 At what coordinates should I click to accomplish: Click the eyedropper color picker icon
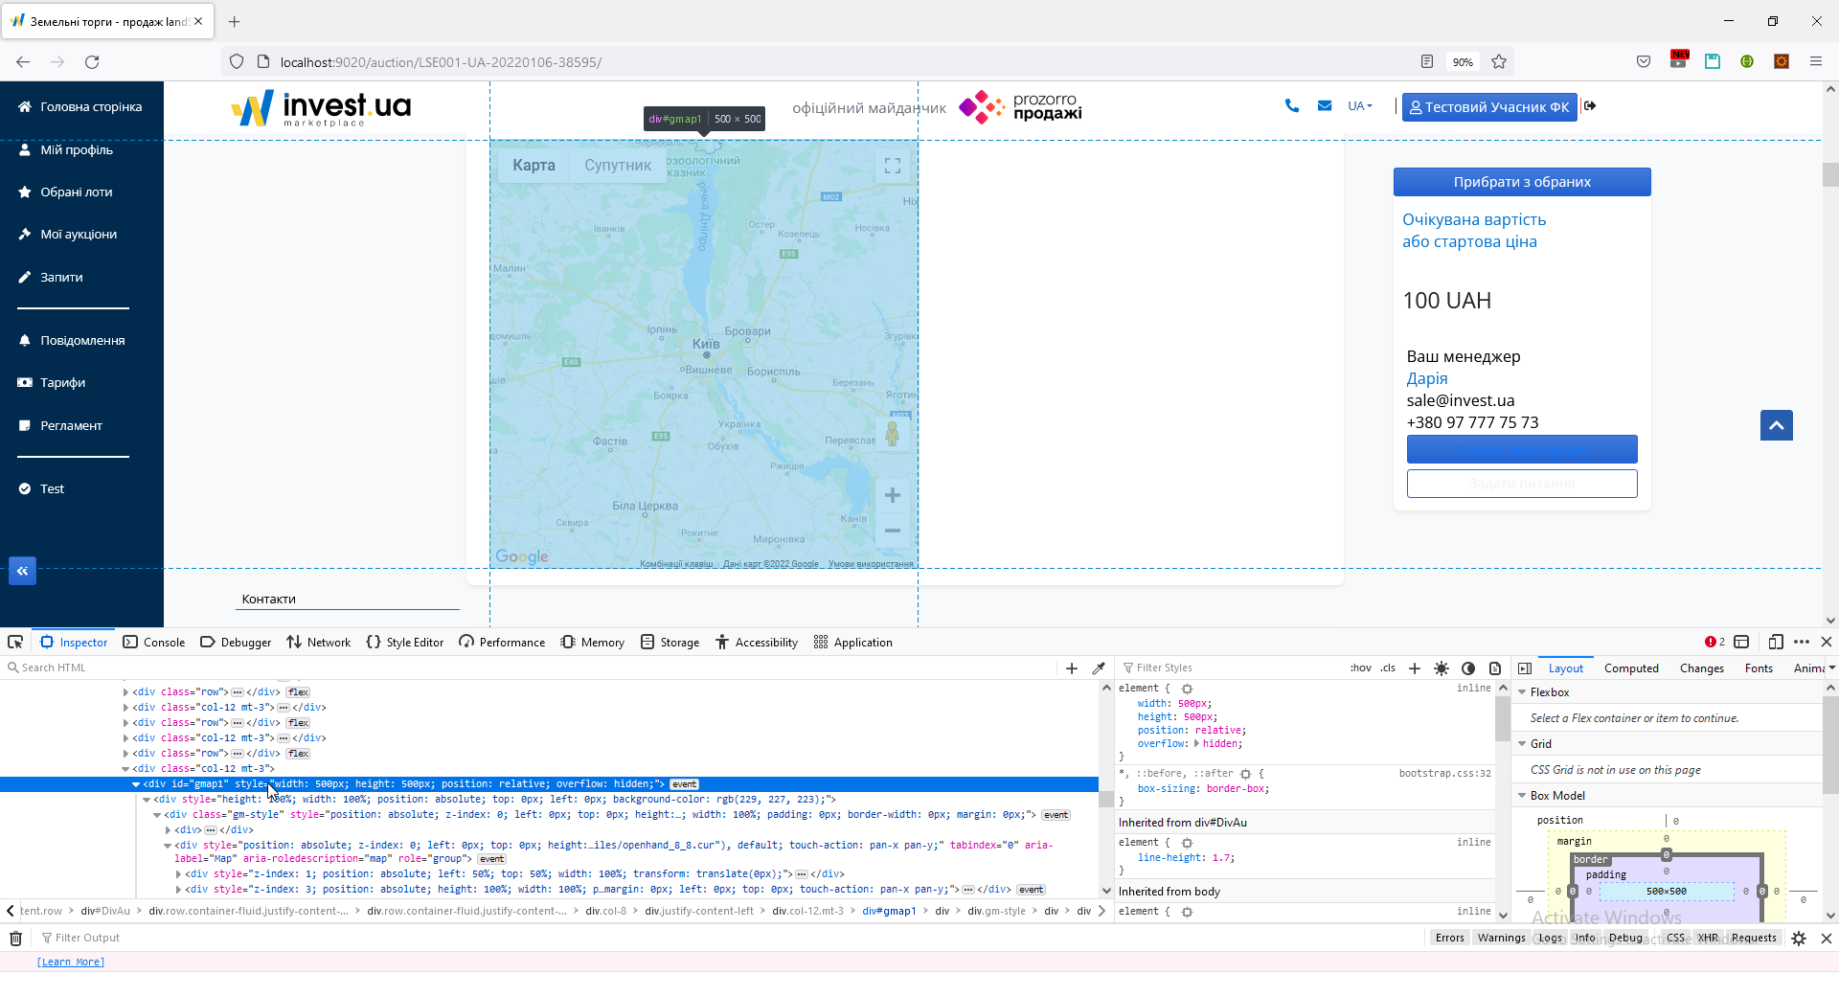click(1099, 668)
